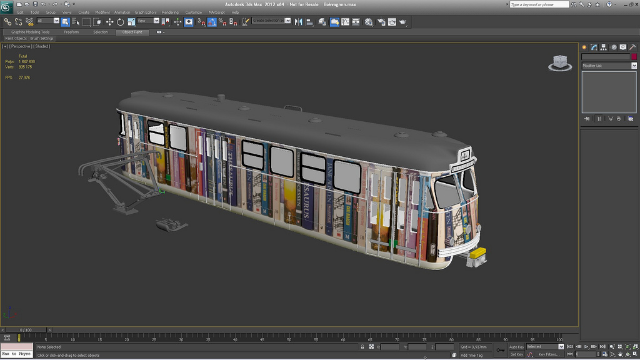Open the reference coordinate system View dropdown
The width and height of the screenshot is (640, 360).
click(x=156, y=21)
